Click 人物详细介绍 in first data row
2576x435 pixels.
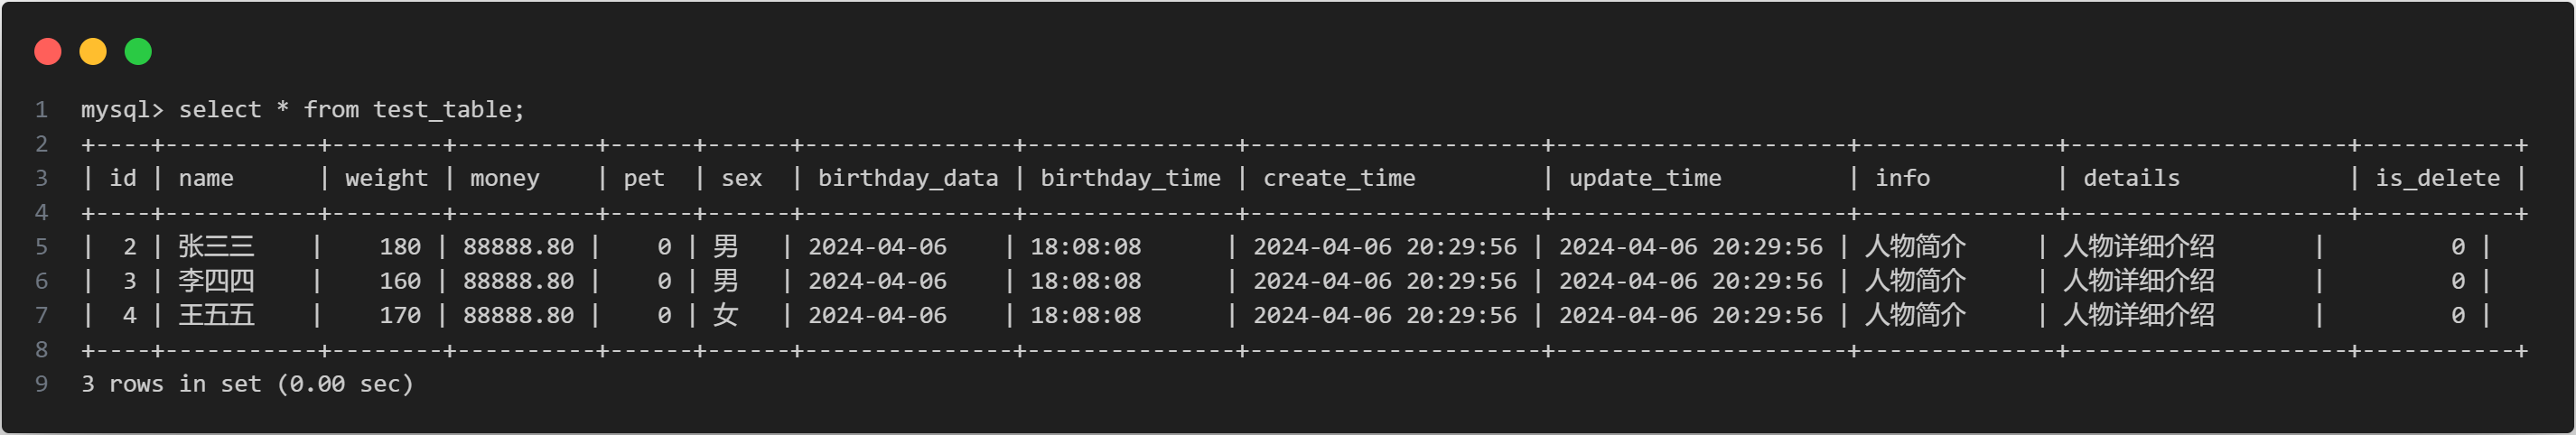click(2138, 246)
